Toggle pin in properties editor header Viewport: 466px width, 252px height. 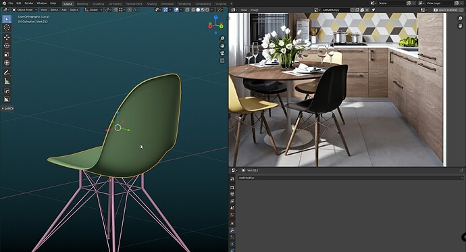(461, 170)
